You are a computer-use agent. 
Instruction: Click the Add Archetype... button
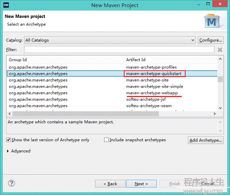[205, 140]
